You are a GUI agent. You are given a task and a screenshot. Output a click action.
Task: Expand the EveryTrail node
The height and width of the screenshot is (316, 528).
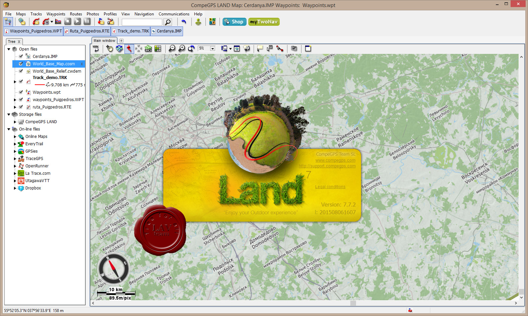(15, 144)
